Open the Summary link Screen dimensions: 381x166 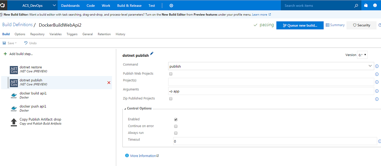click(335, 25)
